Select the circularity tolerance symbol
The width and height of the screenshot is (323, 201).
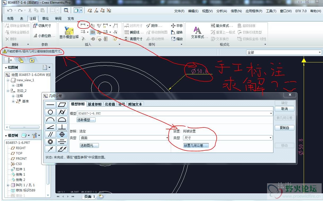[x=50, y=112]
